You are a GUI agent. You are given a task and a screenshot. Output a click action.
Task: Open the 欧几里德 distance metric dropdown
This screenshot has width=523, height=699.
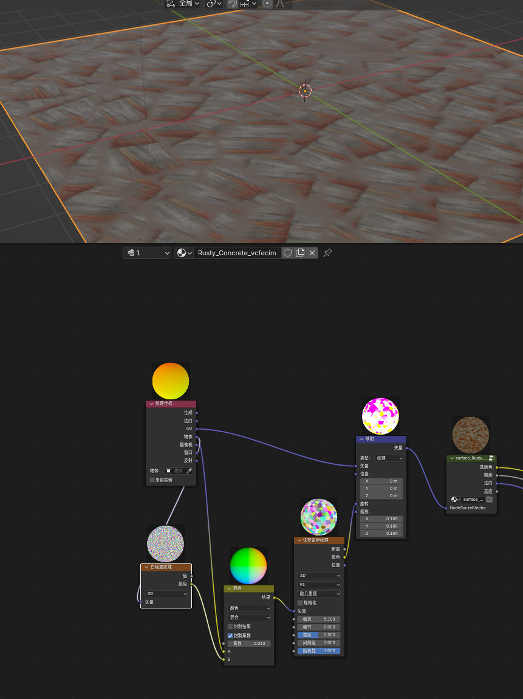tap(319, 593)
